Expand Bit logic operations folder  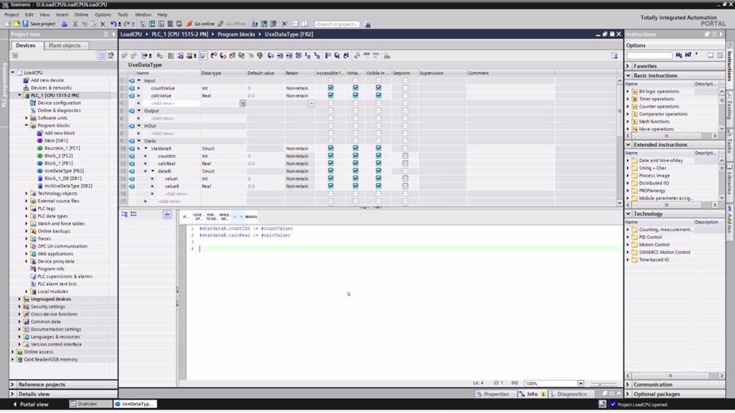(628, 91)
